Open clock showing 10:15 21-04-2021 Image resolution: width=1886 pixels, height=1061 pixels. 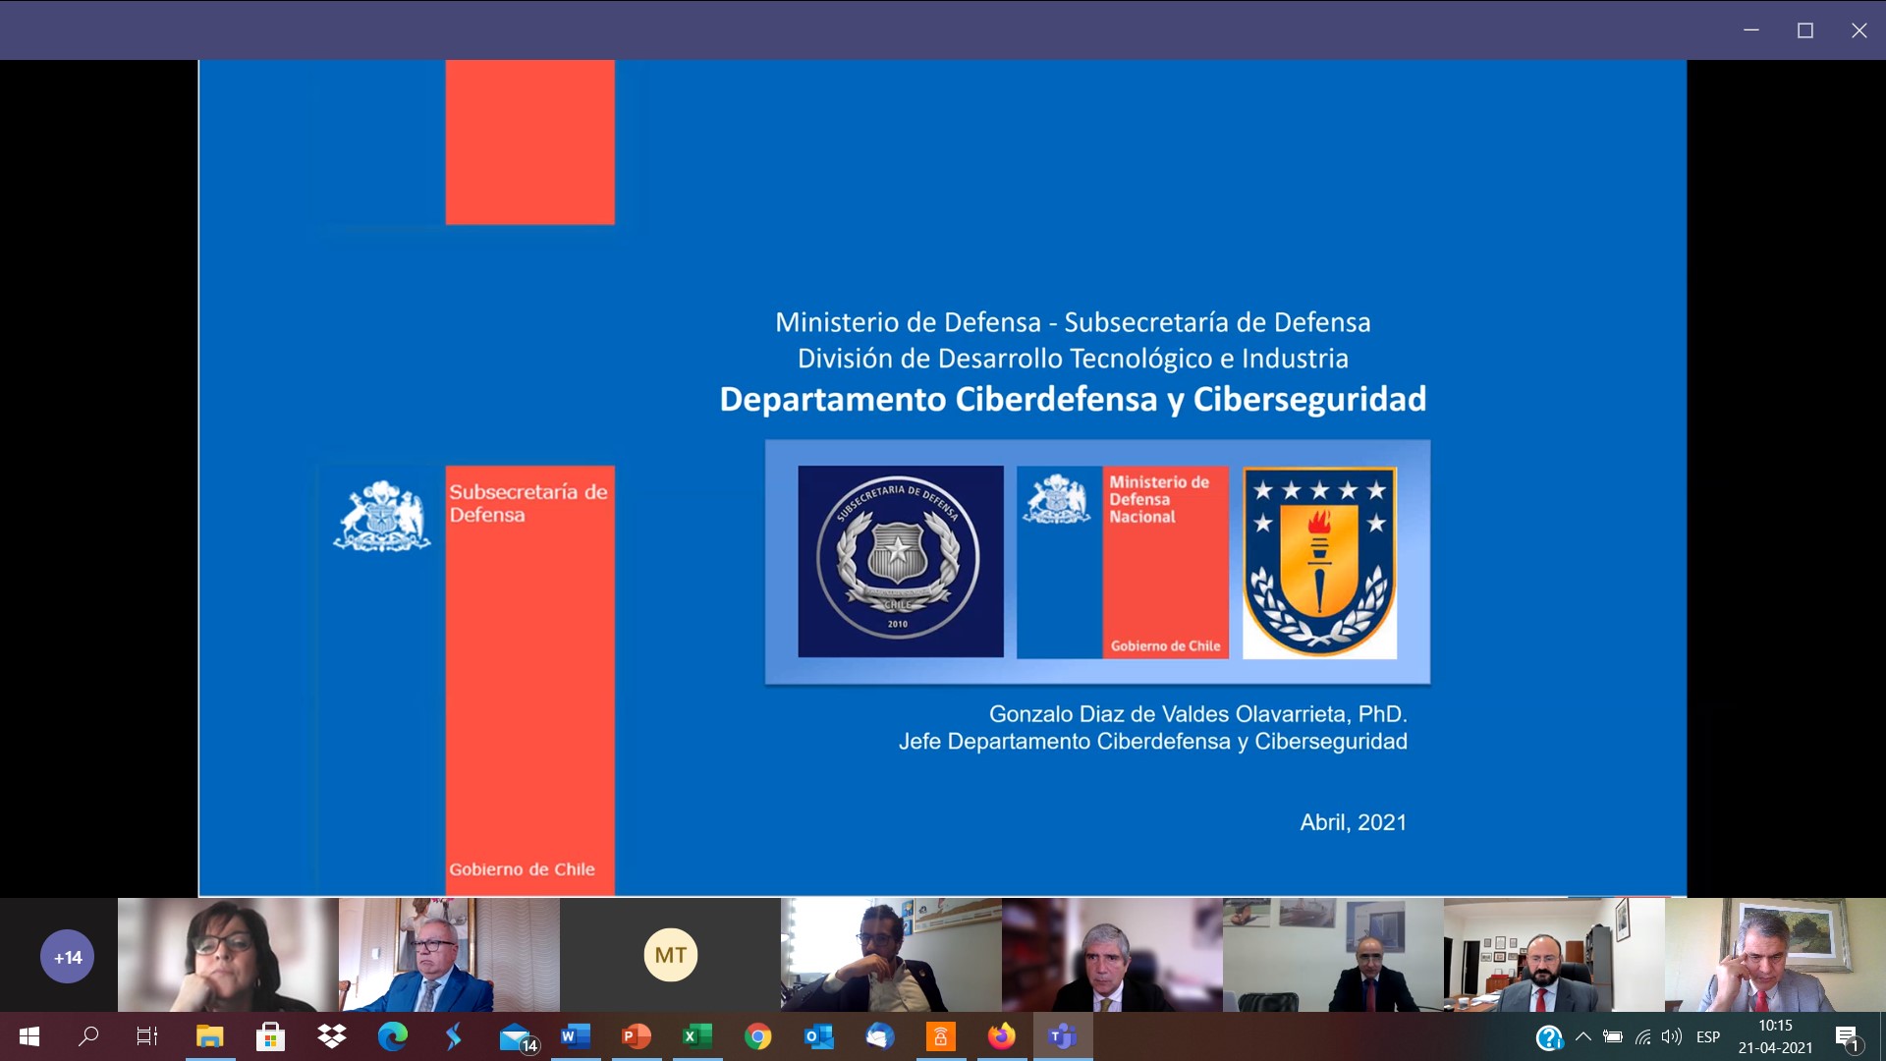(x=1775, y=1036)
